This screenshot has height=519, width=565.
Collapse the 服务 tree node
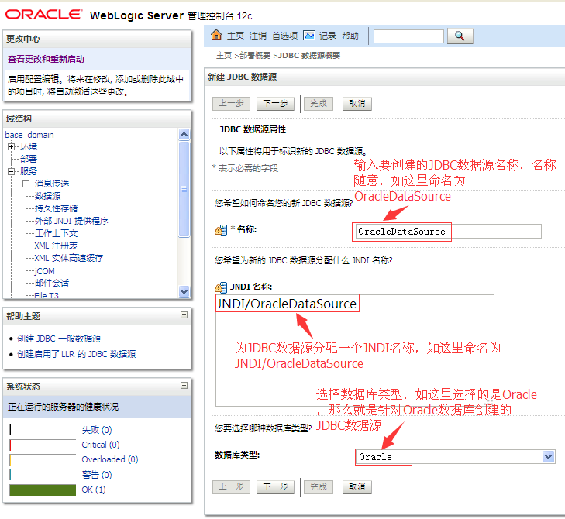[x=12, y=171]
